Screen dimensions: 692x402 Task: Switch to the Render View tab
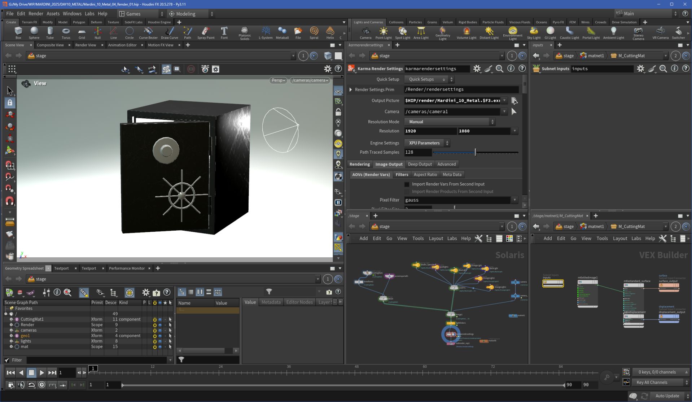coord(86,45)
